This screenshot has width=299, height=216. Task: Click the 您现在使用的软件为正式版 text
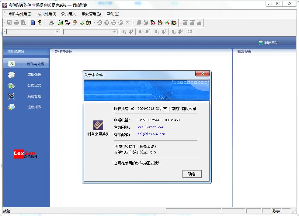point(137,163)
